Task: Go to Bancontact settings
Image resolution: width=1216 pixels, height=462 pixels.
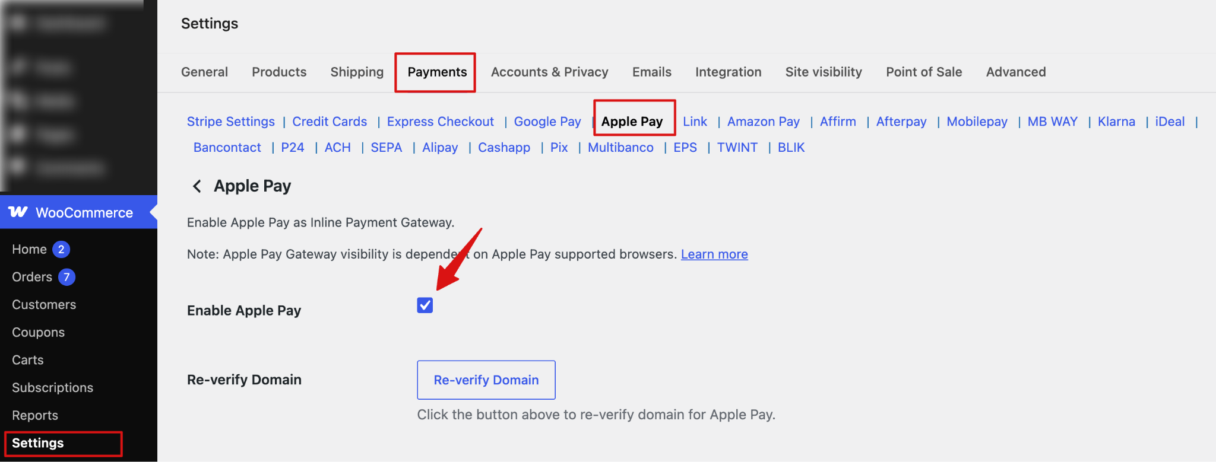Action: point(227,148)
